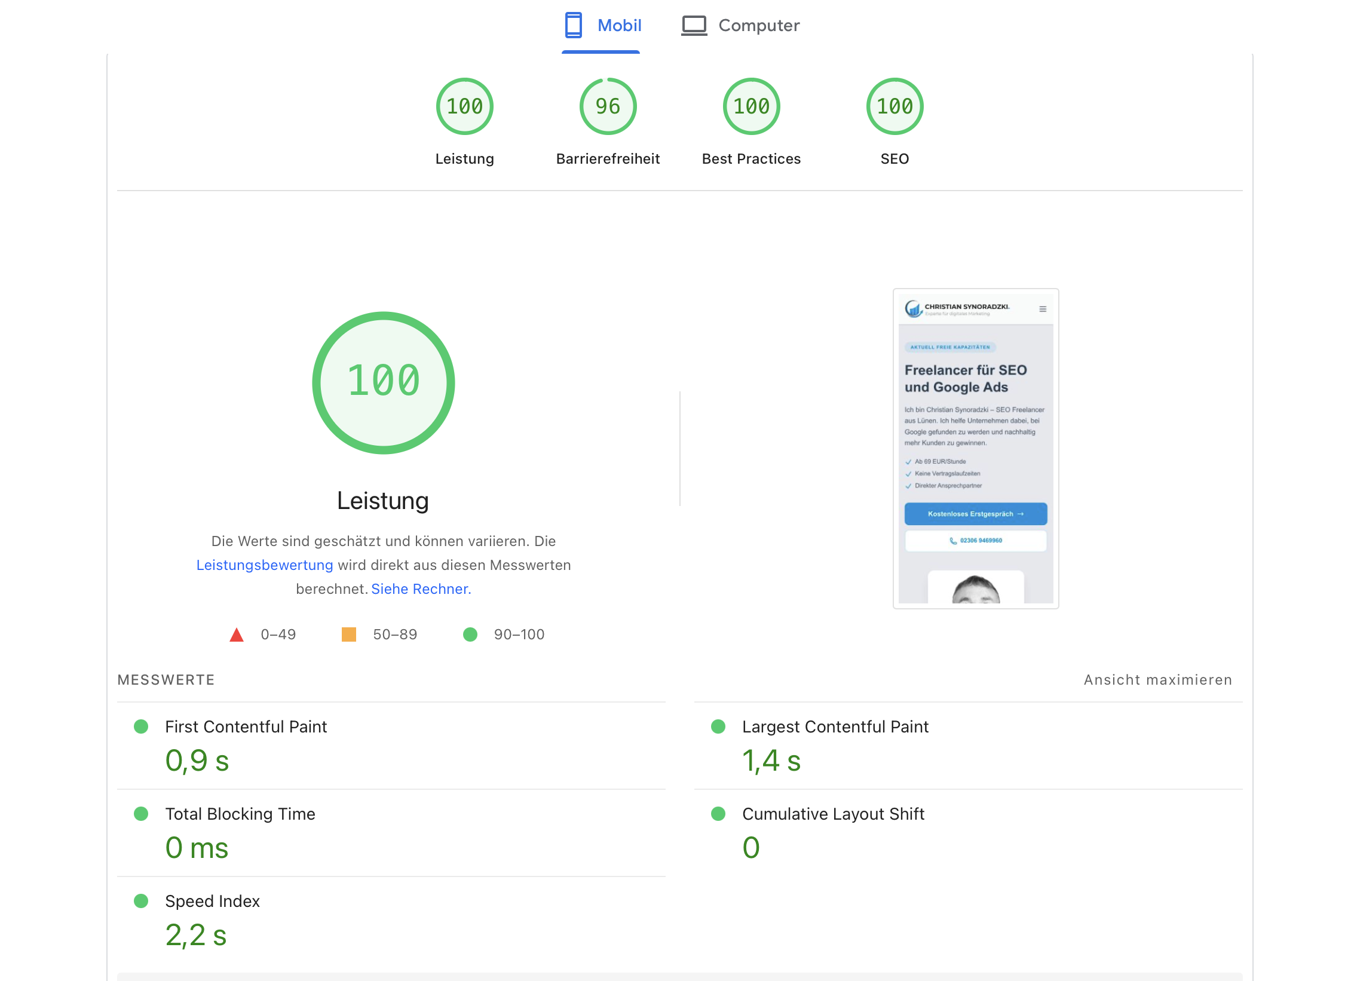Click the Barrierefreiheit gauge showing 96

607,106
